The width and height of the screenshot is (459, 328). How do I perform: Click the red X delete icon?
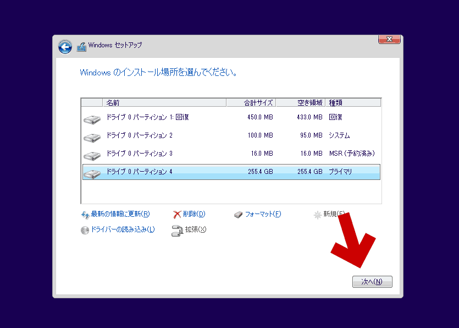click(x=177, y=215)
